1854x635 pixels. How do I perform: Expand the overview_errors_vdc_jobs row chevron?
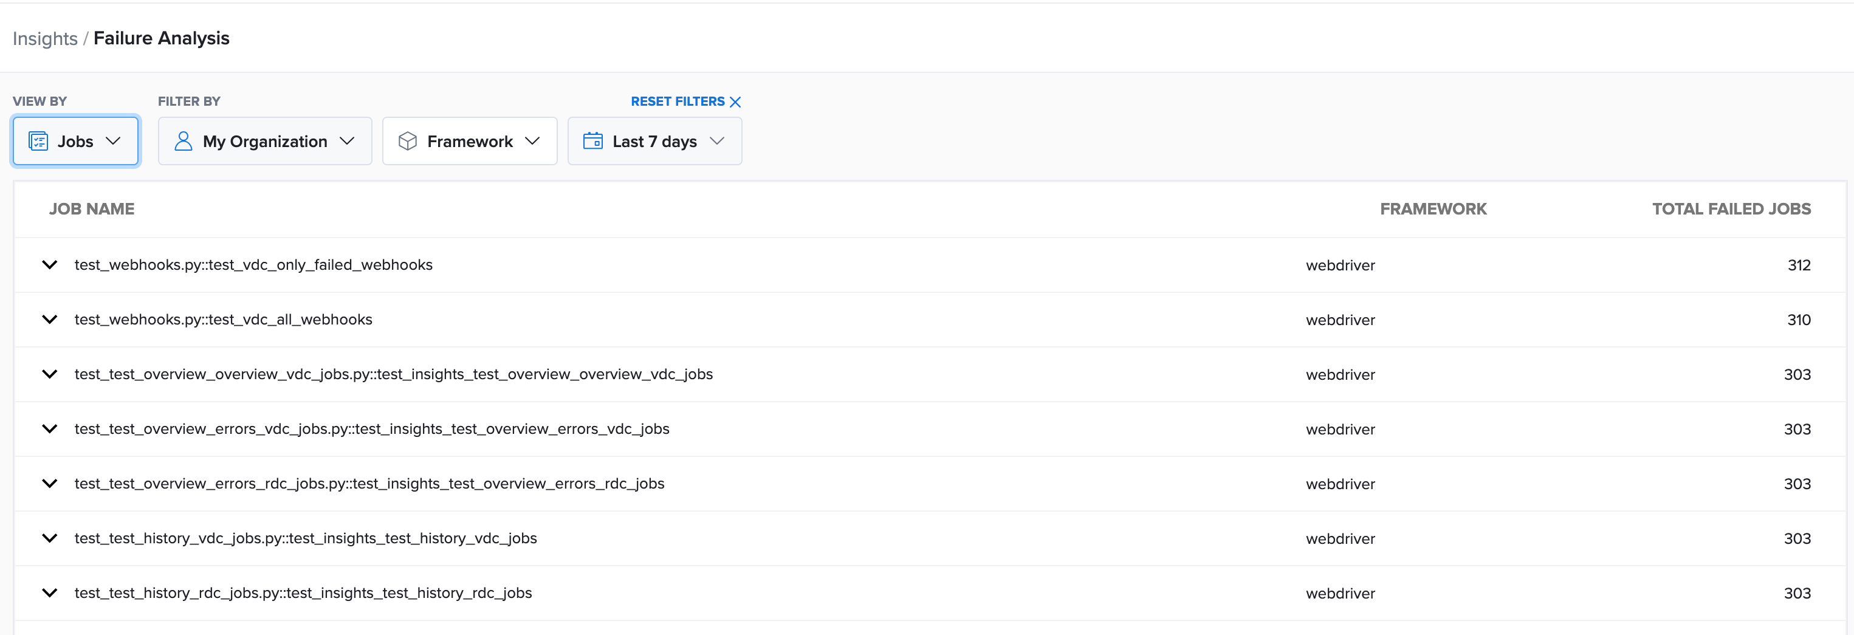(x=50, y=429)
